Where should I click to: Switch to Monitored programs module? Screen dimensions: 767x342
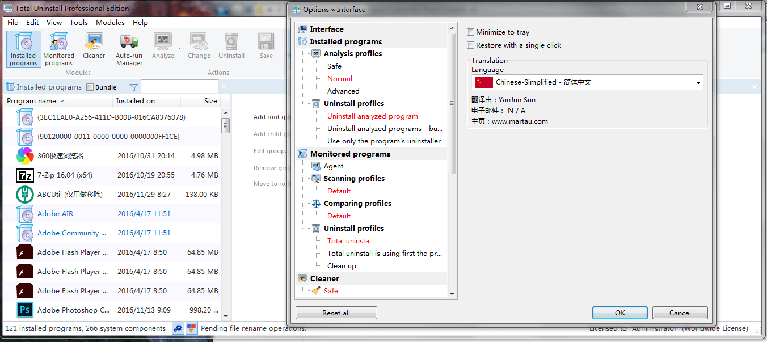(58, 49)
